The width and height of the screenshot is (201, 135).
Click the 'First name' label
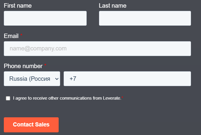pos(18,6)
